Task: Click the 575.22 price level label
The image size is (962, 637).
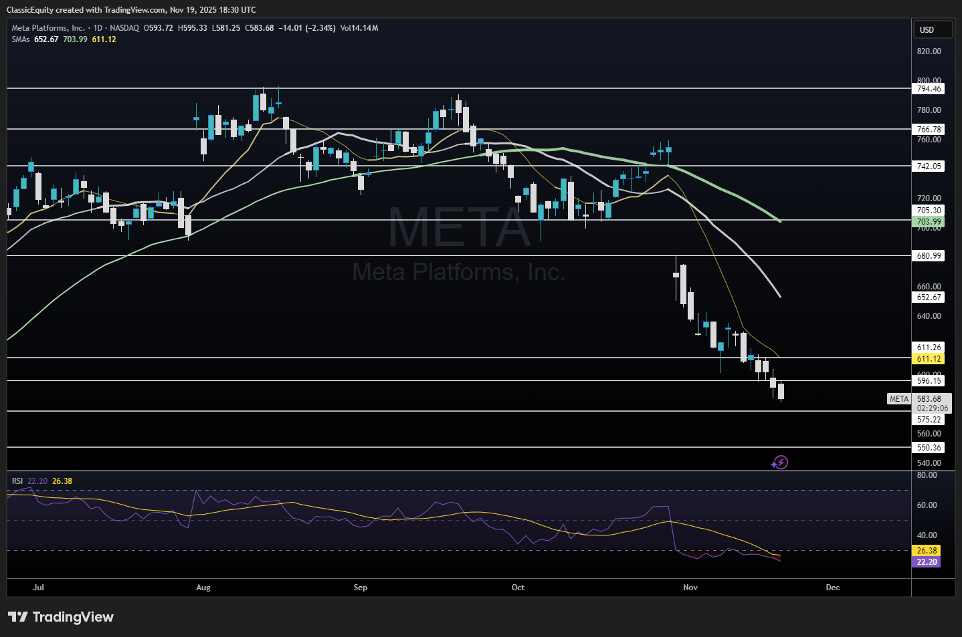Action: click(929, 420)
